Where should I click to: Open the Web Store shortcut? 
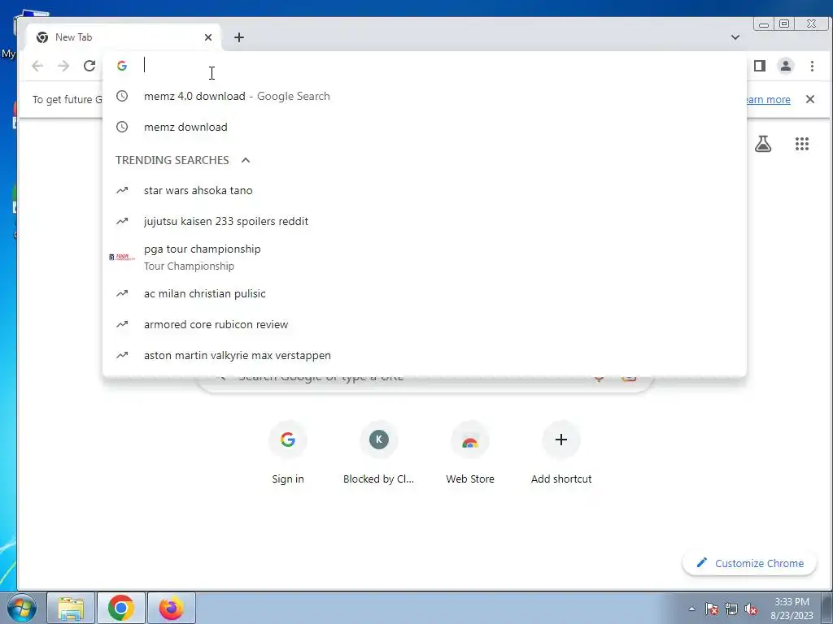pyautogui.click(x=470, y=453)
